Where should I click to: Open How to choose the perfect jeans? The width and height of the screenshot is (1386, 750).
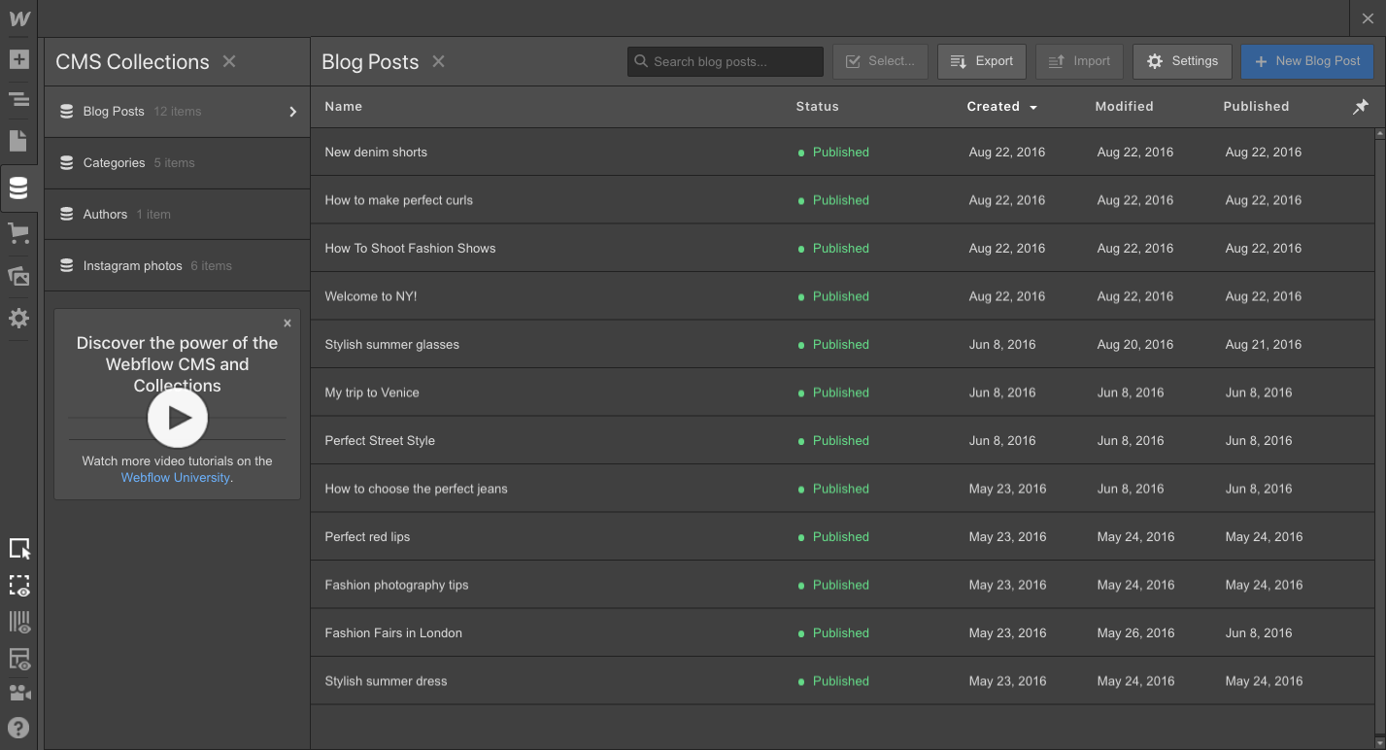[842, 489]
